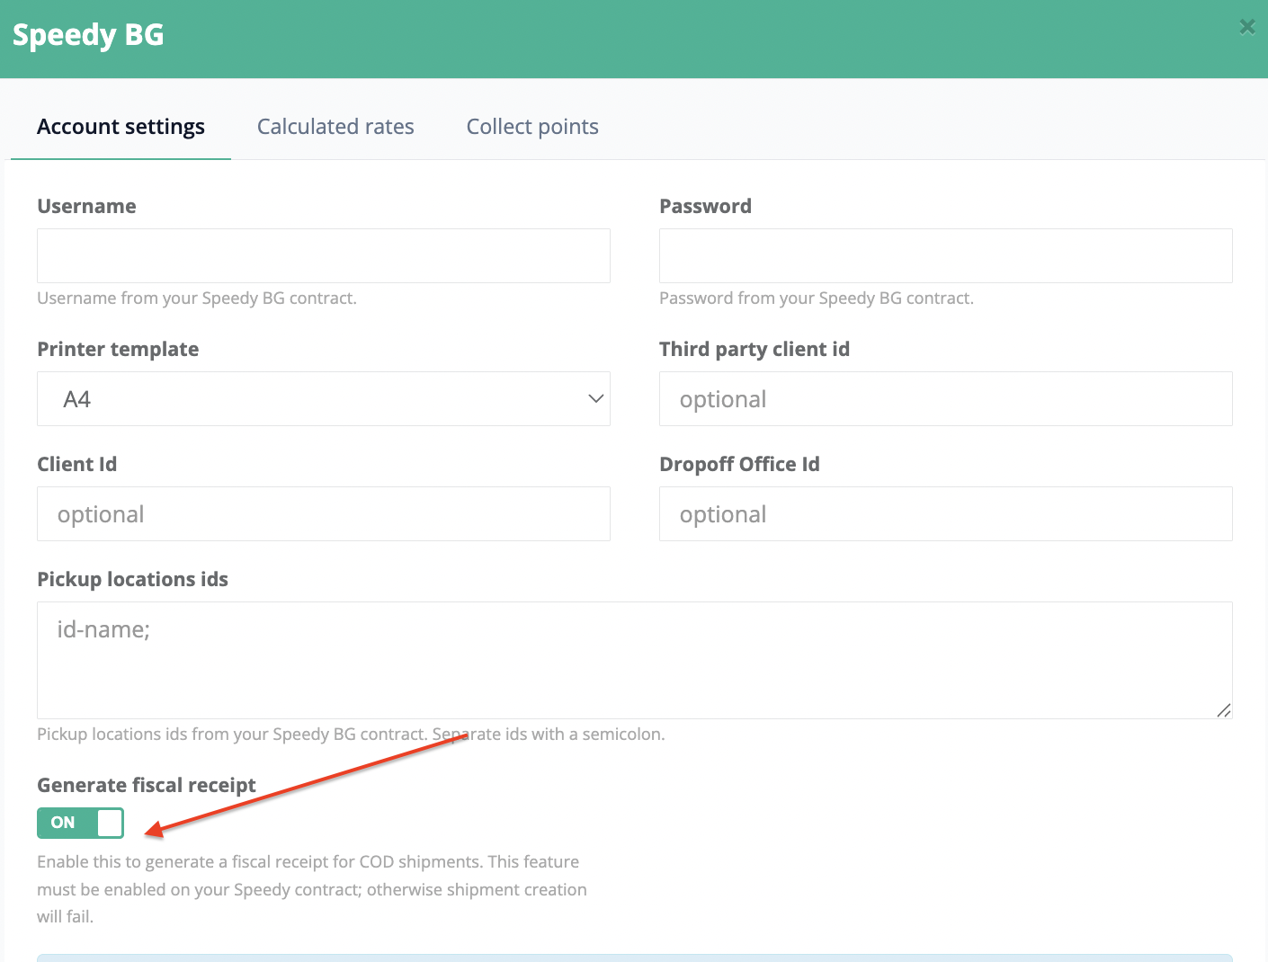Click the Printer template label

(x=118, y=349)
